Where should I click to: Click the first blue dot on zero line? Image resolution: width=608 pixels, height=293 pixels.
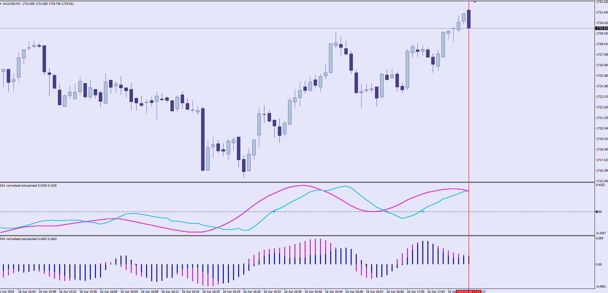[x=274, y=212]
